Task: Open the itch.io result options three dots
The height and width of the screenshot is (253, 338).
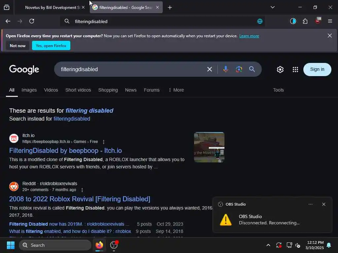Action: pos(104,142)
